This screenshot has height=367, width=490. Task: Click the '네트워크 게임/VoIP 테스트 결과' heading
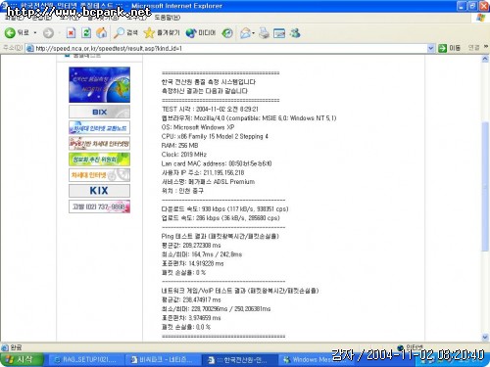[240, 291]
